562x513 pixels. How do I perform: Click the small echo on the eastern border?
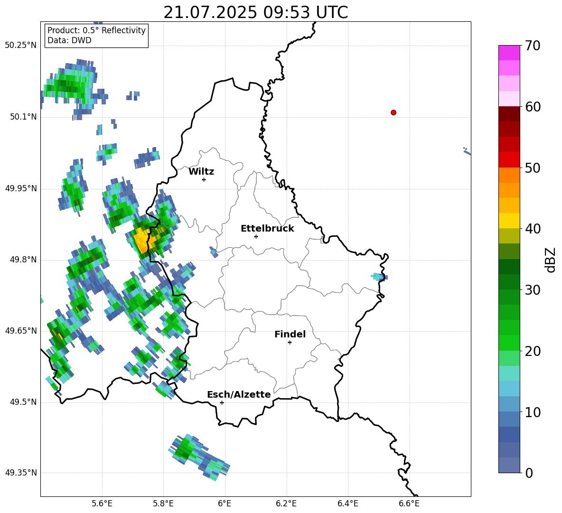(x=379, y=277)
